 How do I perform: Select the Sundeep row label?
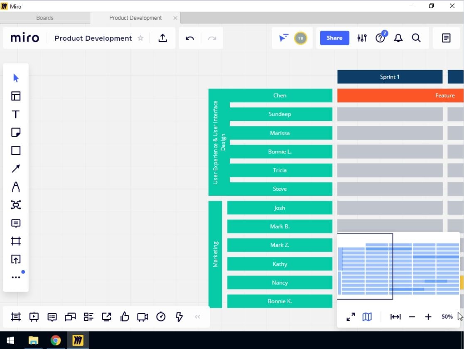click(x=280, y=114)
